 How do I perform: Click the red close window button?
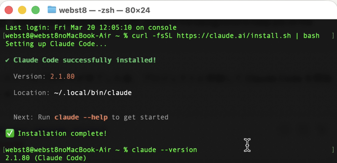click(x=9, y=10)
